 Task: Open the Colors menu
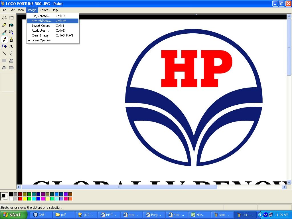[44, 10]
